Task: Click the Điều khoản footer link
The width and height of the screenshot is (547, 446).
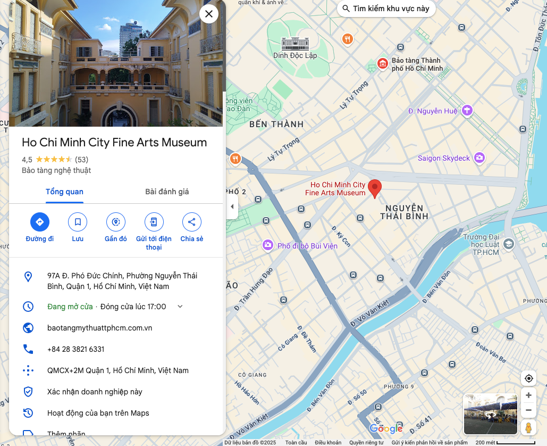Action: (329, 442)
